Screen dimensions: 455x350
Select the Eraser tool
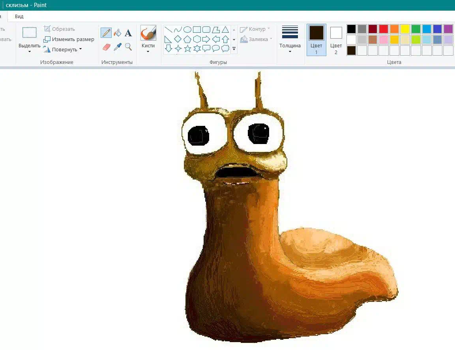pyautogui.click(x=106, y=47)
